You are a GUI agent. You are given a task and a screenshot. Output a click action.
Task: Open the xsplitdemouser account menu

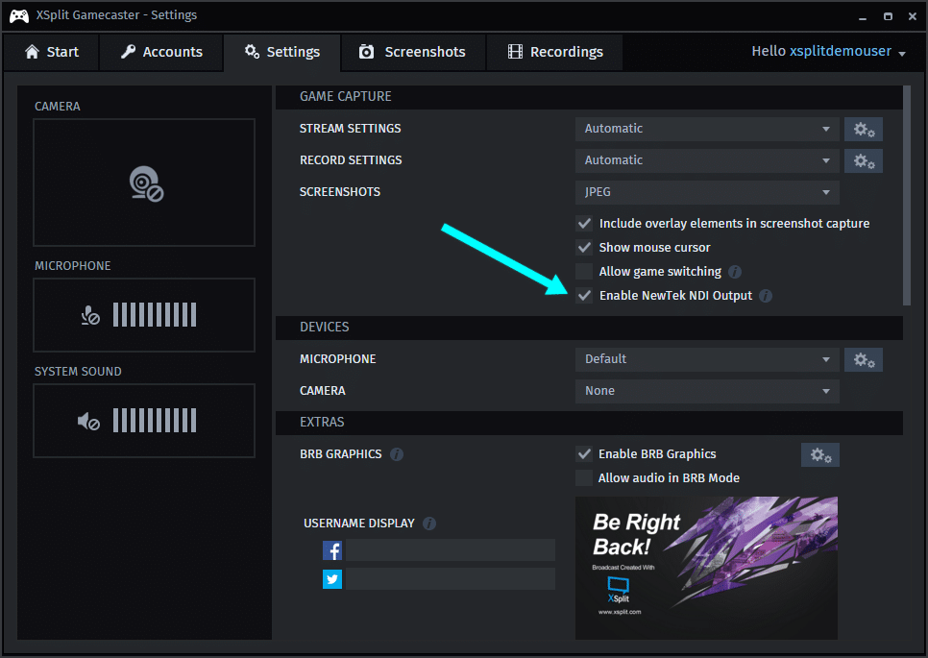coord(828,52)
